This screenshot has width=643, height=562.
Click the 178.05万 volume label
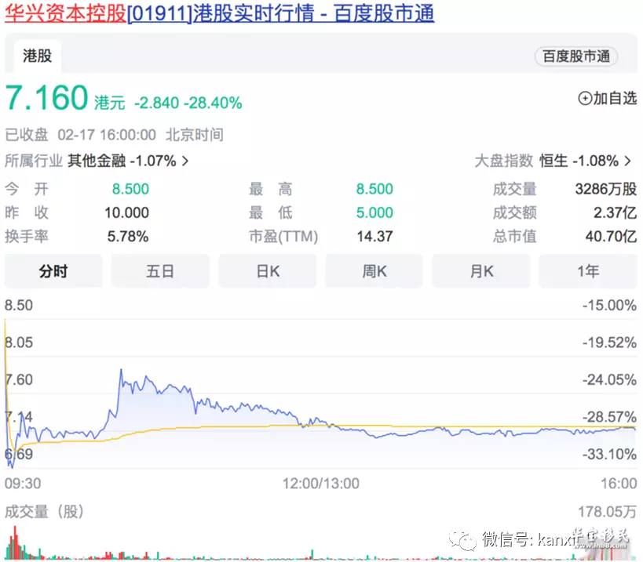[x=608, y=512]
